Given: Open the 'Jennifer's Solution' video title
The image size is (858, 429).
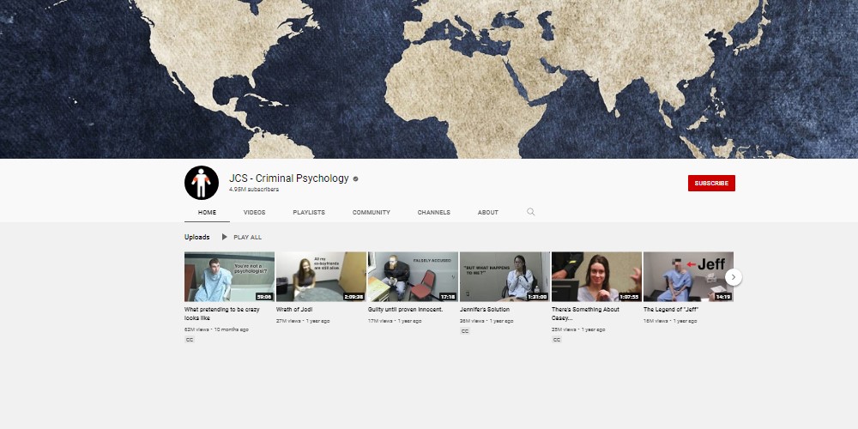Looking at the screenshot, I should pyautogui.click(x=484, y=309).
